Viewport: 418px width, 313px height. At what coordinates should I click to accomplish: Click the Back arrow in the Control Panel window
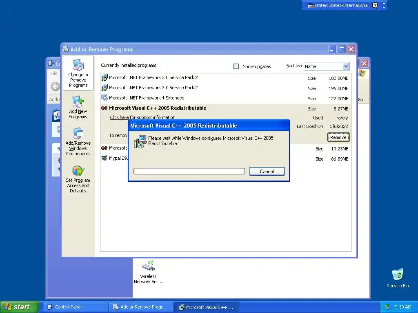pyautogui.click(x=56, y=86)
